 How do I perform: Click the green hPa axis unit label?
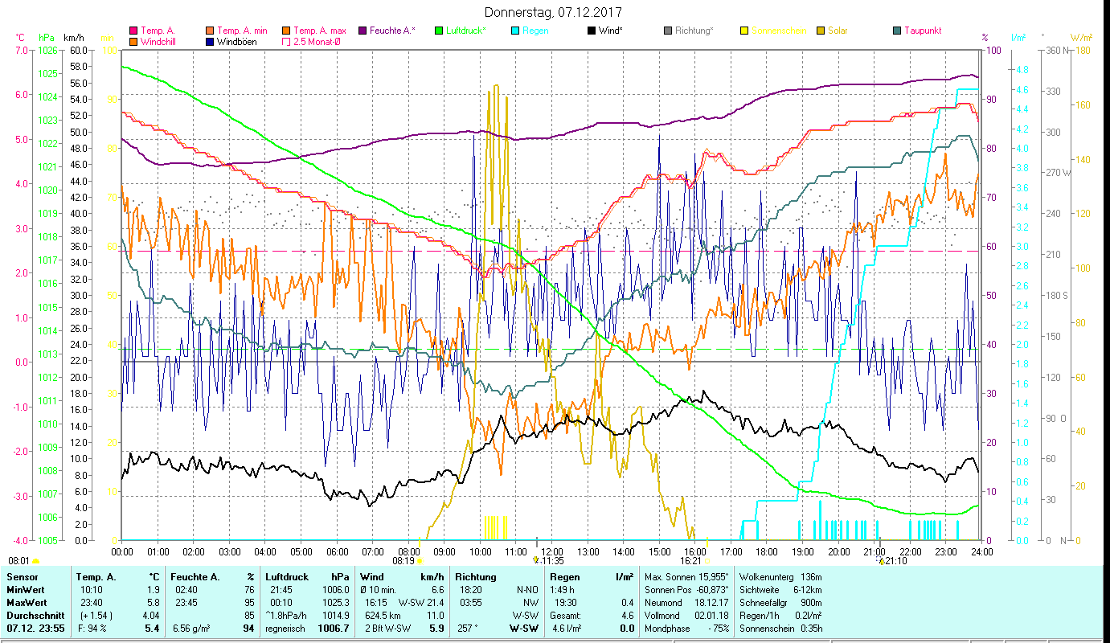[47, 38]
